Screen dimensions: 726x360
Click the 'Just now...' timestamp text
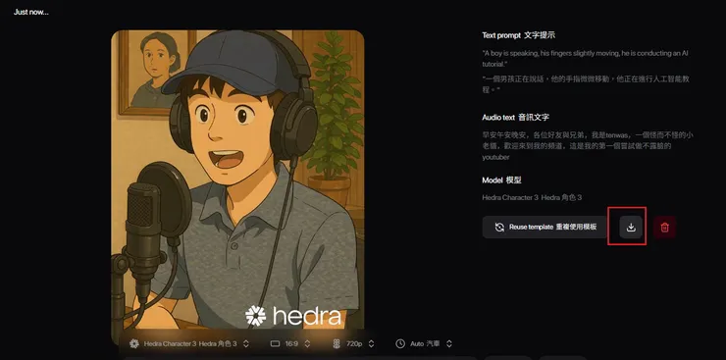click(x=31, y=12)
